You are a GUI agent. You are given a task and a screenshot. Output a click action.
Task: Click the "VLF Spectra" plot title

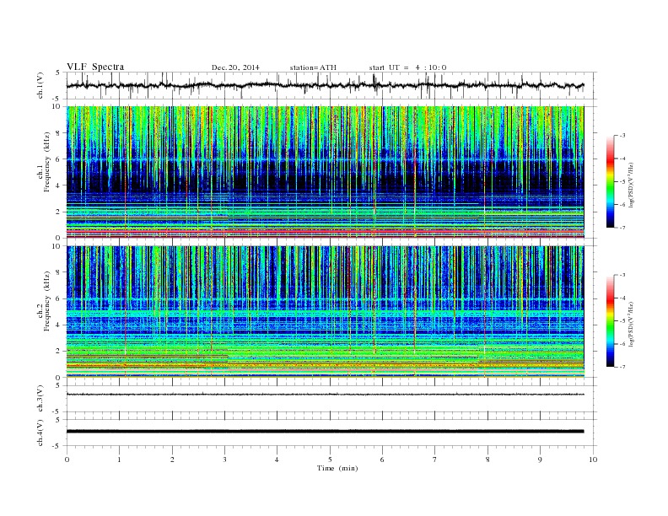coord(95,67)
